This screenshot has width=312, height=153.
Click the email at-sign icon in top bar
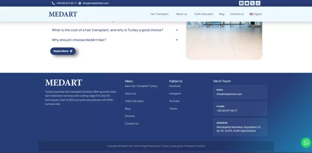pyautogui.click(x=80, y=3)
